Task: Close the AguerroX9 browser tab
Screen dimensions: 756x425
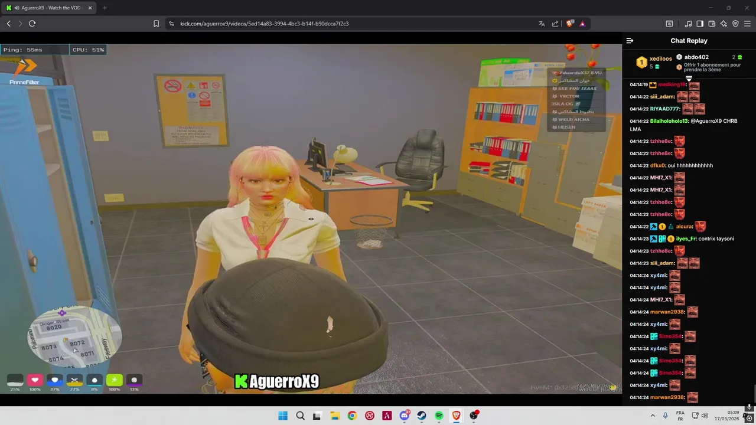Action: [90, 8]
